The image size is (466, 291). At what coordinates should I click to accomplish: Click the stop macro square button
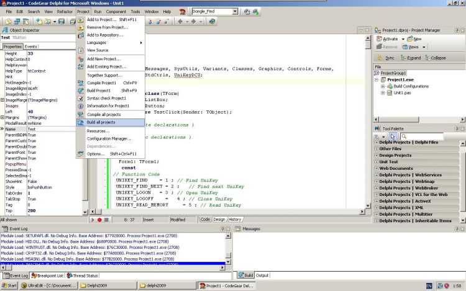(106, 220)
